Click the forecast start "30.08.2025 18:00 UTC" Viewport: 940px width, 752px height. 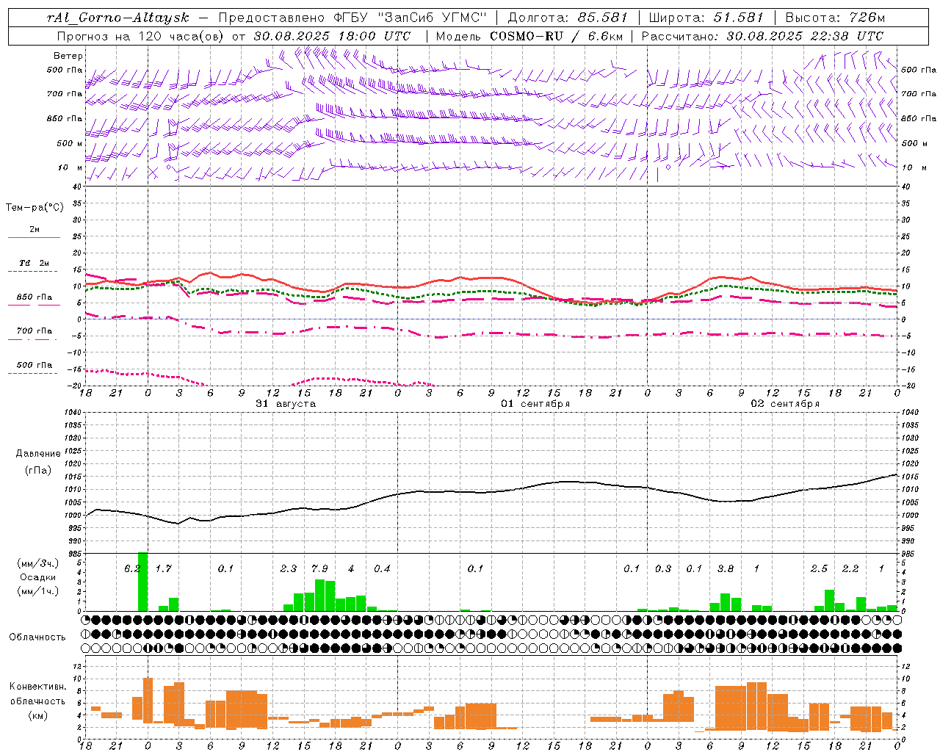point(331,36)
